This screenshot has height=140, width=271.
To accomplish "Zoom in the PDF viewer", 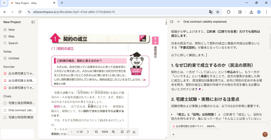I will coord(113,132).
